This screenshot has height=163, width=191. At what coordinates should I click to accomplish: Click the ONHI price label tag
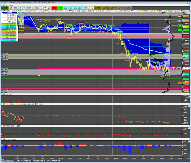pos(179,21)
